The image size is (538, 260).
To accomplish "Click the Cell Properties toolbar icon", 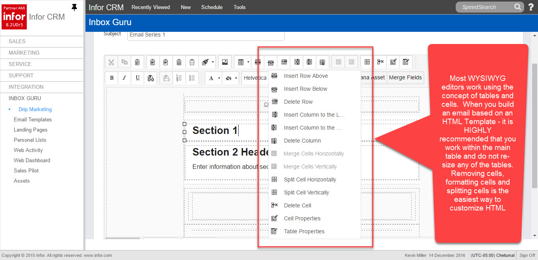I will (x=393, y=62).
